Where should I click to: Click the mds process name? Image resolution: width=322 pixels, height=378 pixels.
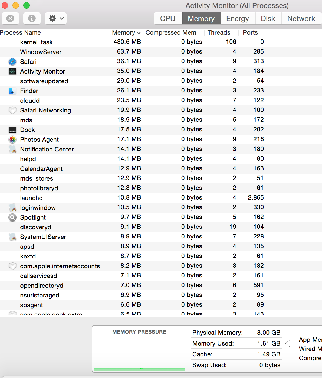coord(26,120)
